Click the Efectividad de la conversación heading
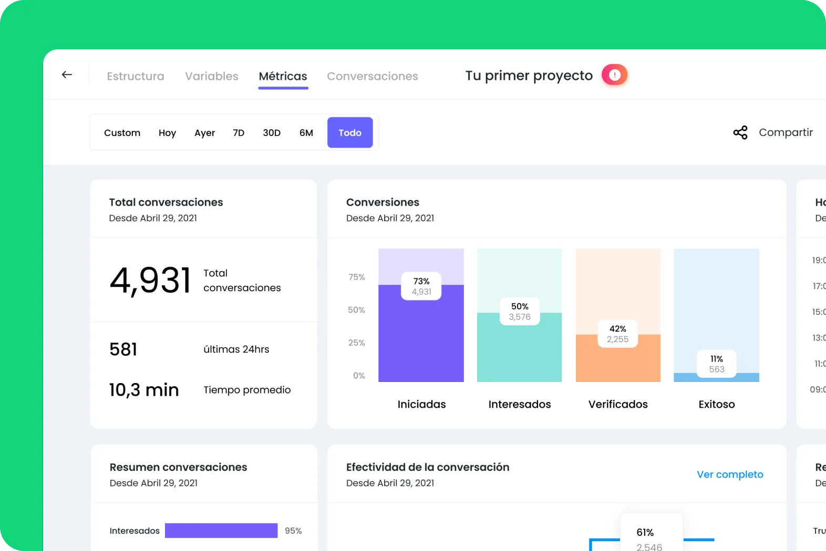The image size is (826, 551). (428, 467)
